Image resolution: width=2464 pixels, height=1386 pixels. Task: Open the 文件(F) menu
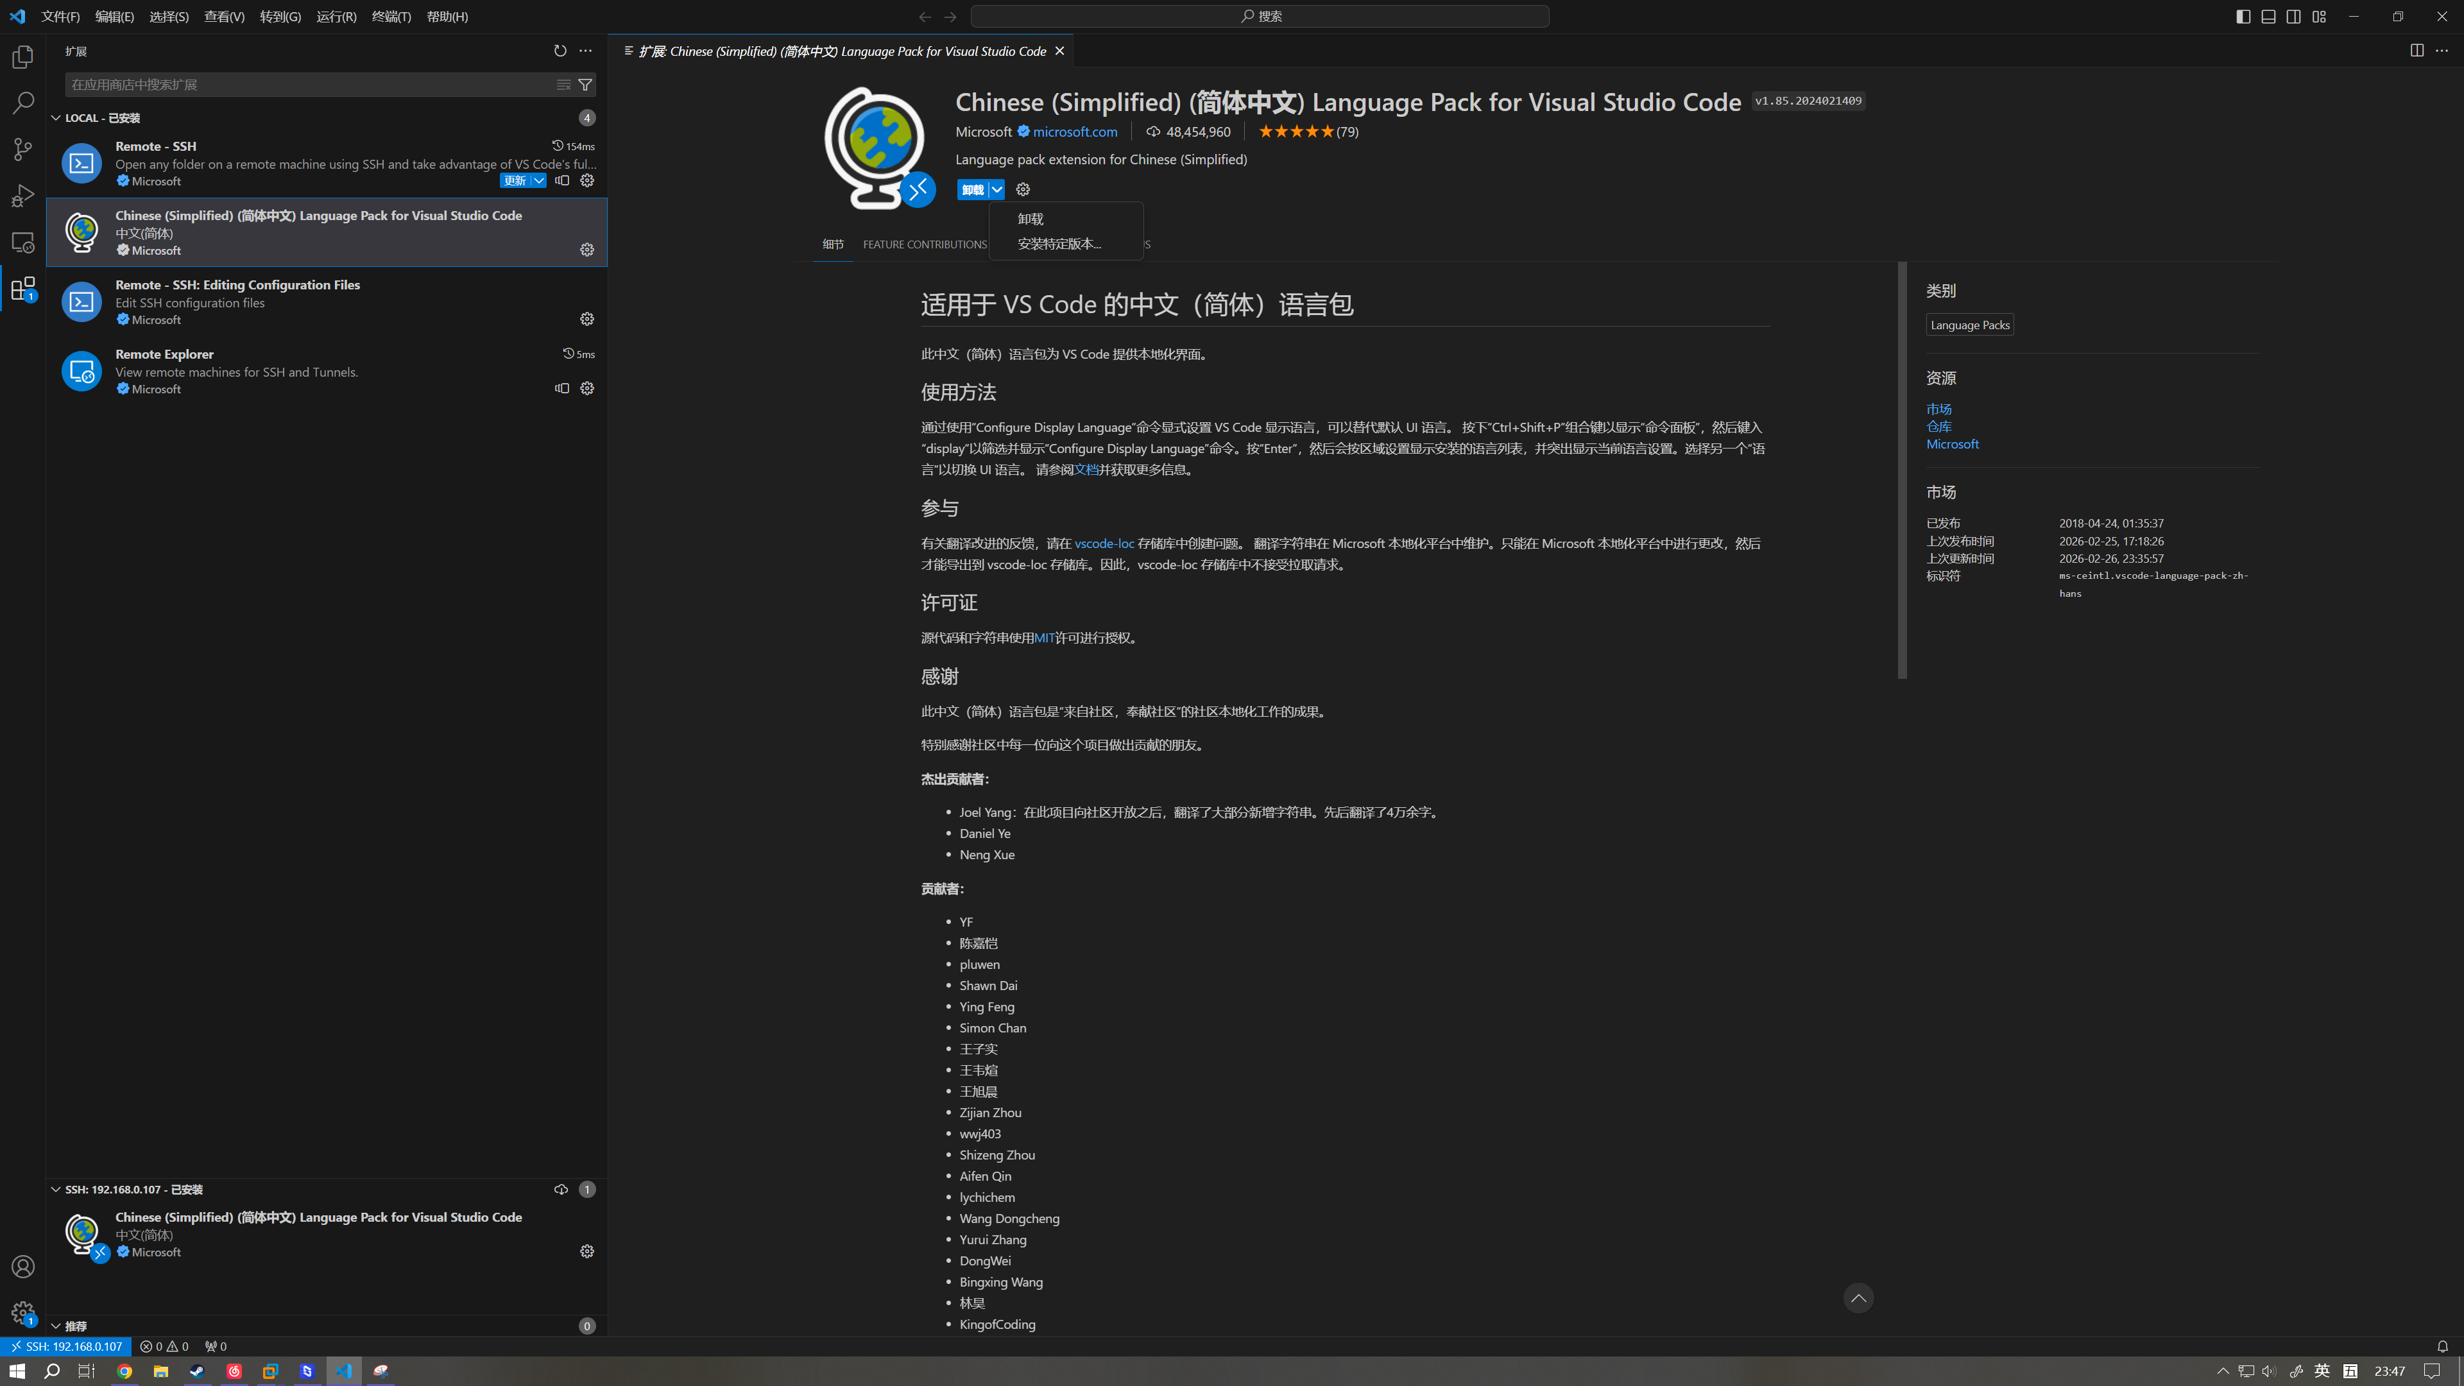coord(60,16)
